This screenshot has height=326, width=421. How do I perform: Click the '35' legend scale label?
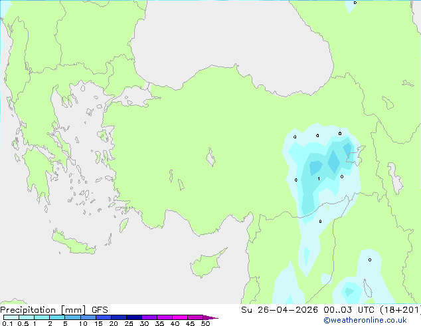159,323
